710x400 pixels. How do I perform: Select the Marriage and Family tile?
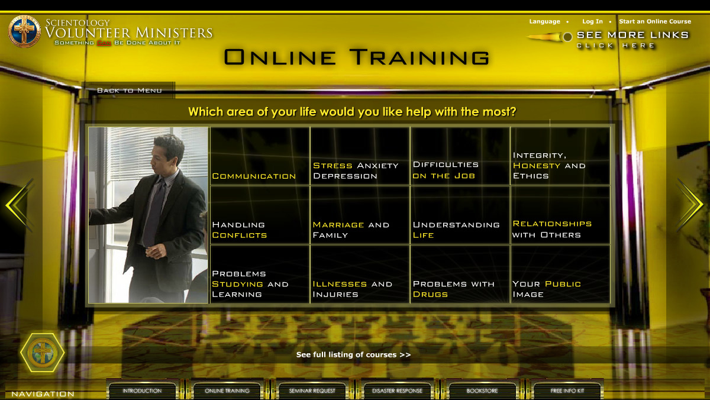point(360,215)
